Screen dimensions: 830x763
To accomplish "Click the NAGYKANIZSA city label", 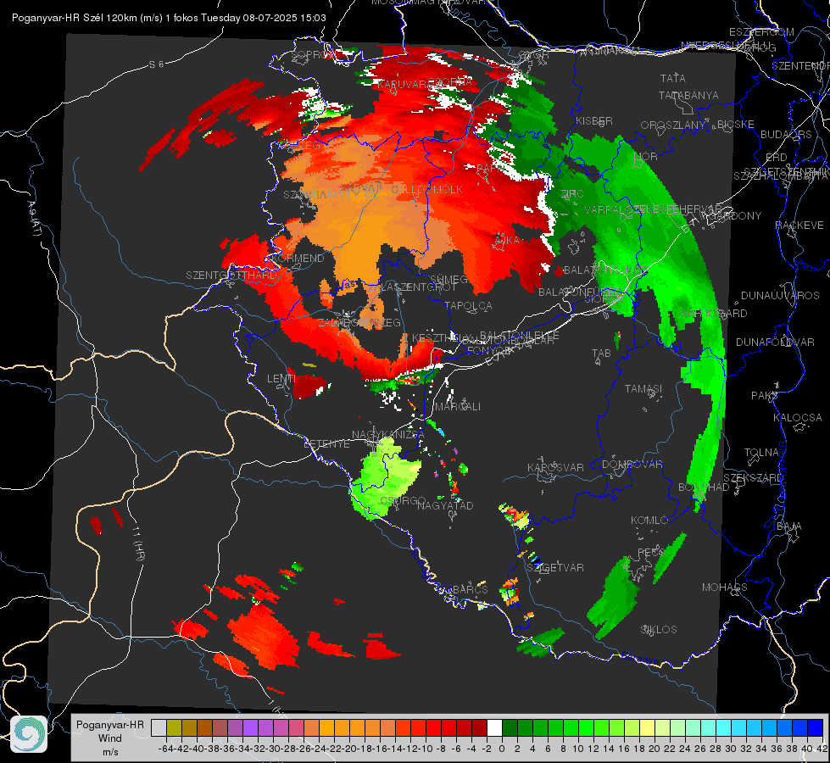I will (x=388, y=435).
